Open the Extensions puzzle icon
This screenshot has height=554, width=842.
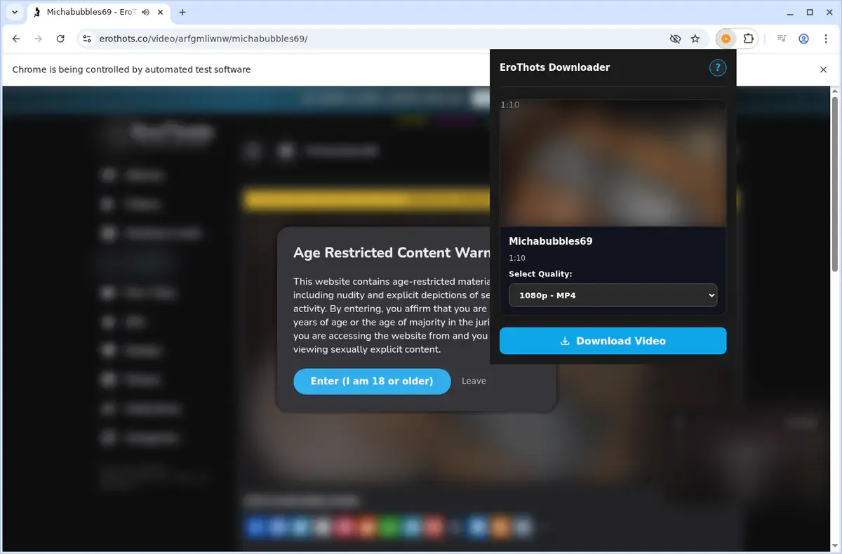point(748,39)
